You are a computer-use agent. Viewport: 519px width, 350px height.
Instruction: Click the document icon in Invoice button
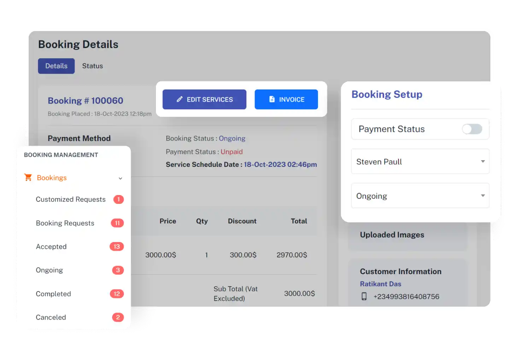[x=272, y=99]
